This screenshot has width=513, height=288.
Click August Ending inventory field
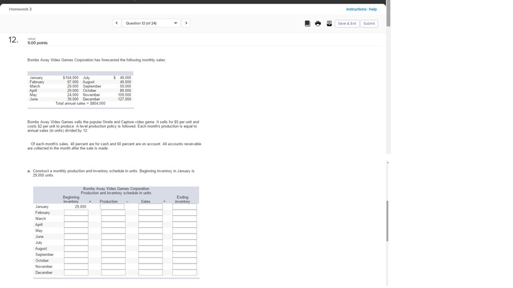tap(185, 249)
